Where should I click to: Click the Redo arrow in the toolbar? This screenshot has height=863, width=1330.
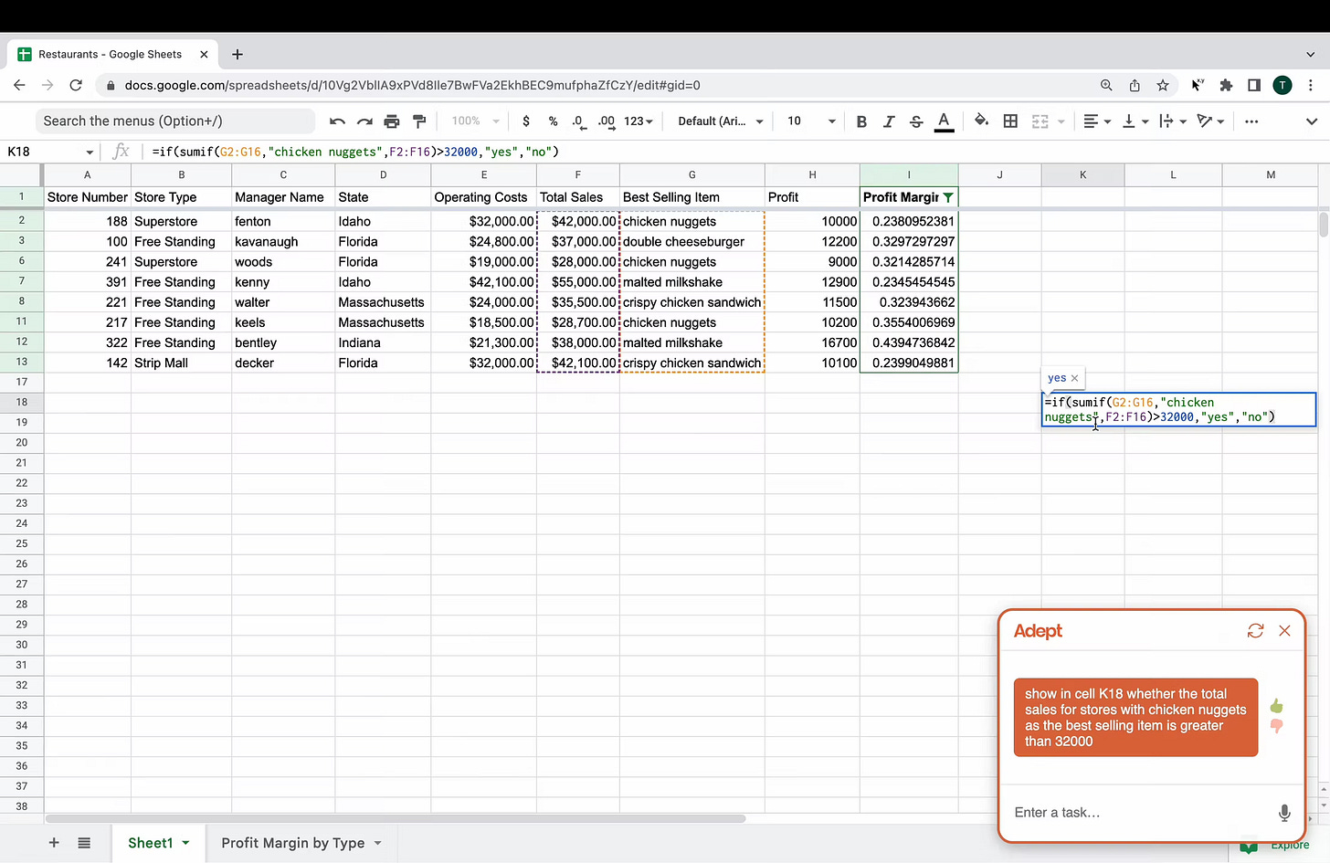click(364, 121)
